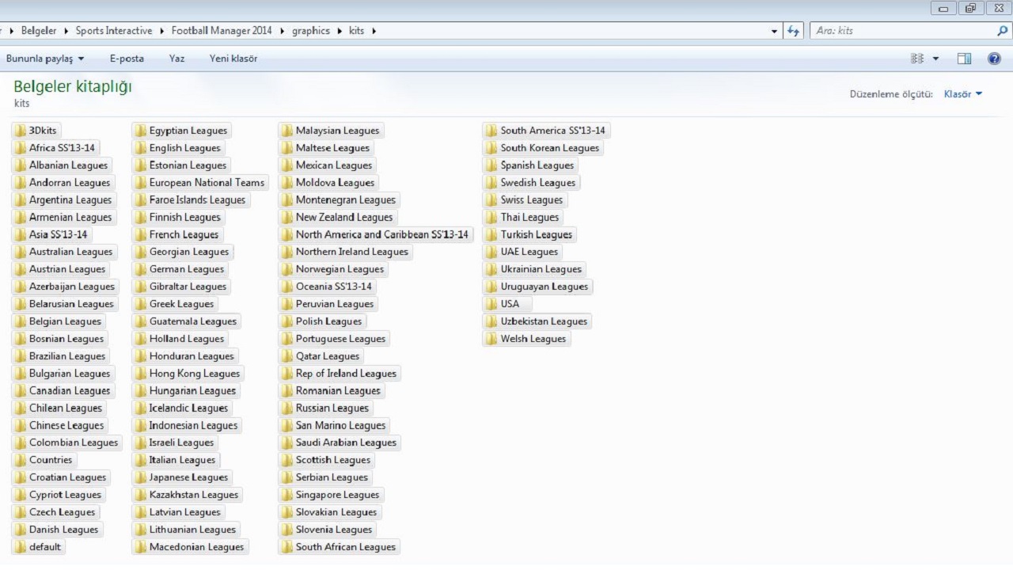The height and width of the screenshot is (570, 1013).
Task: Click the 'Ara: kits' search field
Action: pos(904,31)
